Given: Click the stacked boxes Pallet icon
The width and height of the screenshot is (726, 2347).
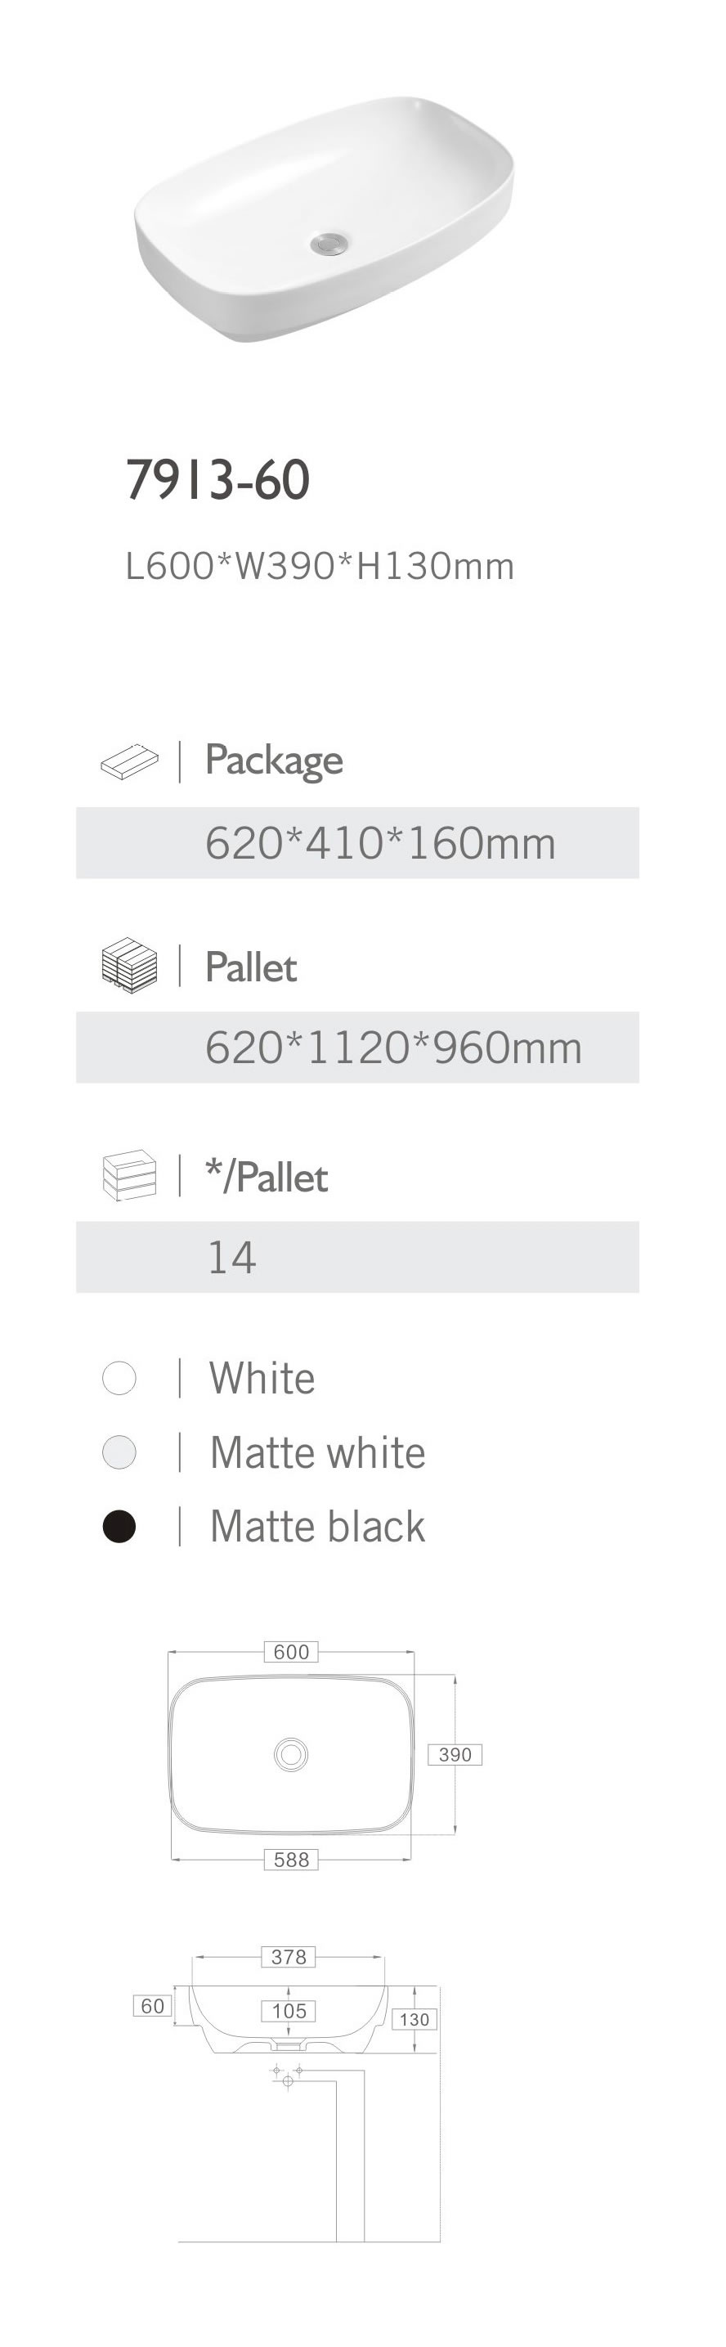Looking at the screenshot, I should [x=128, y=966].
